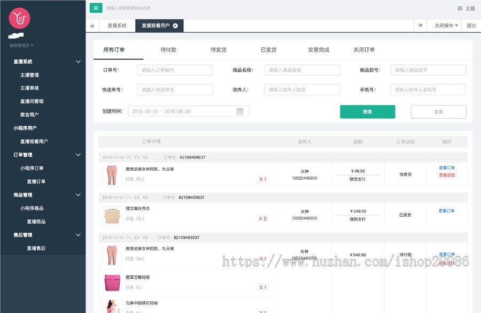Click the 镂空真丝秀衣 product thumbnail
481x313 pixels.
tap(112, 215)
